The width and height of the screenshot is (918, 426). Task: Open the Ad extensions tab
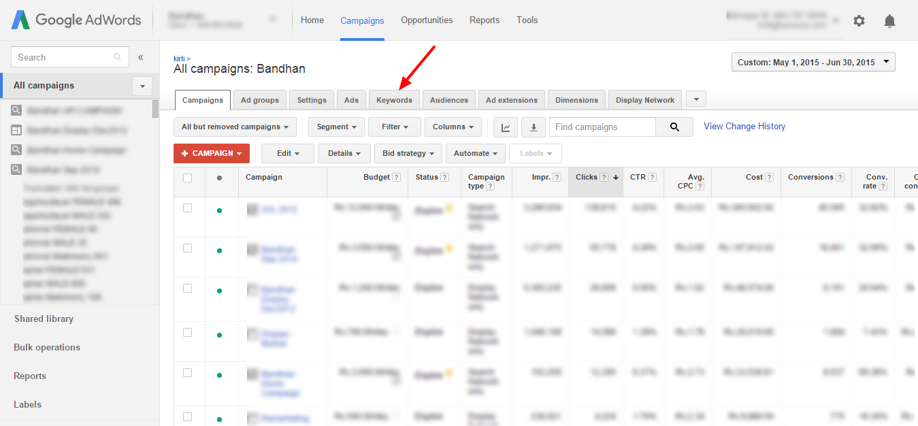point(512,100)
